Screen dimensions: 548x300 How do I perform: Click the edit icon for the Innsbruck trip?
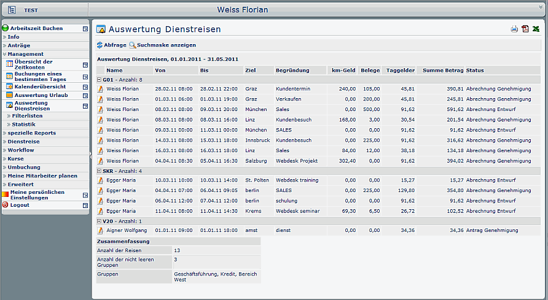[100, 140]
